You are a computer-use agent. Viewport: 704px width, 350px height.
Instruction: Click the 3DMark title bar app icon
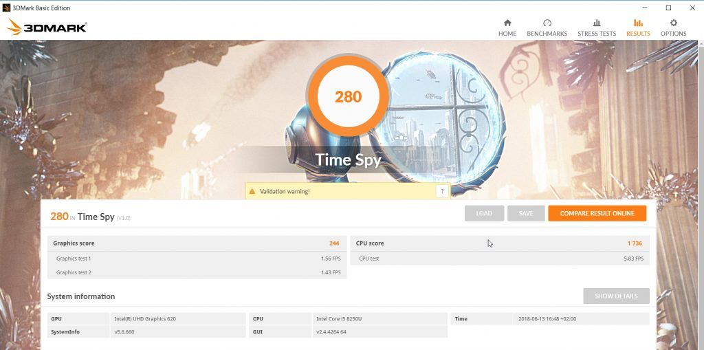click(6, 8)
